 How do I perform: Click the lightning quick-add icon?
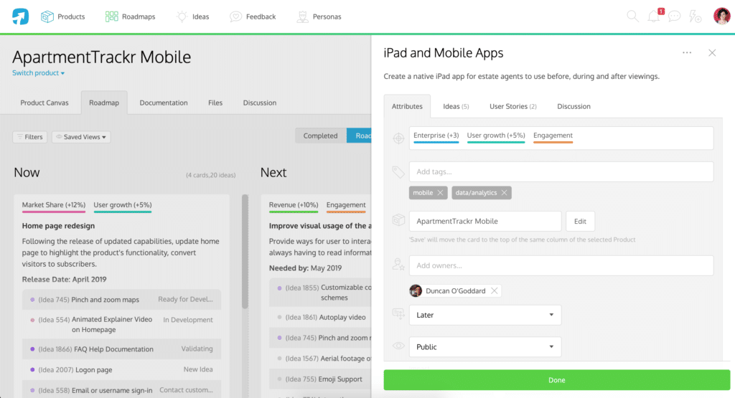pos(695,16)
